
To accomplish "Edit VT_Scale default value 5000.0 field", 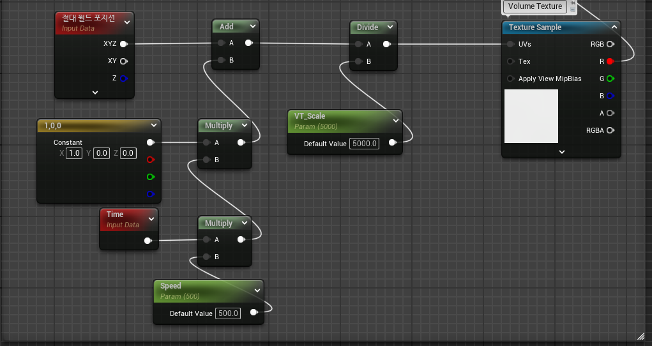I will pos(364,144).
